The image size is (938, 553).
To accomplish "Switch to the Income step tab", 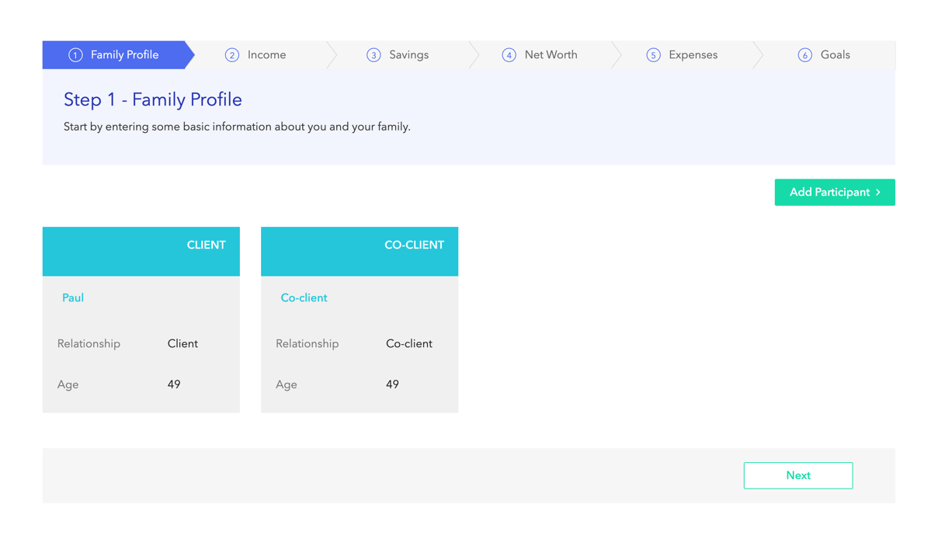I will tap(266, 55).
